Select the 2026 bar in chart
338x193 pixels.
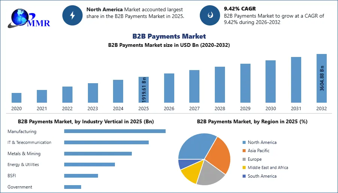point(169,88)
